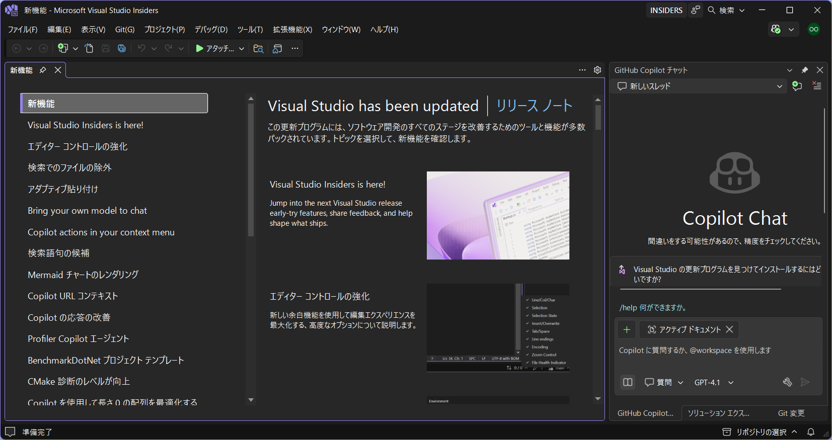
Task: Open the 拡張機能(X) menu
Action: coord(292,29)
